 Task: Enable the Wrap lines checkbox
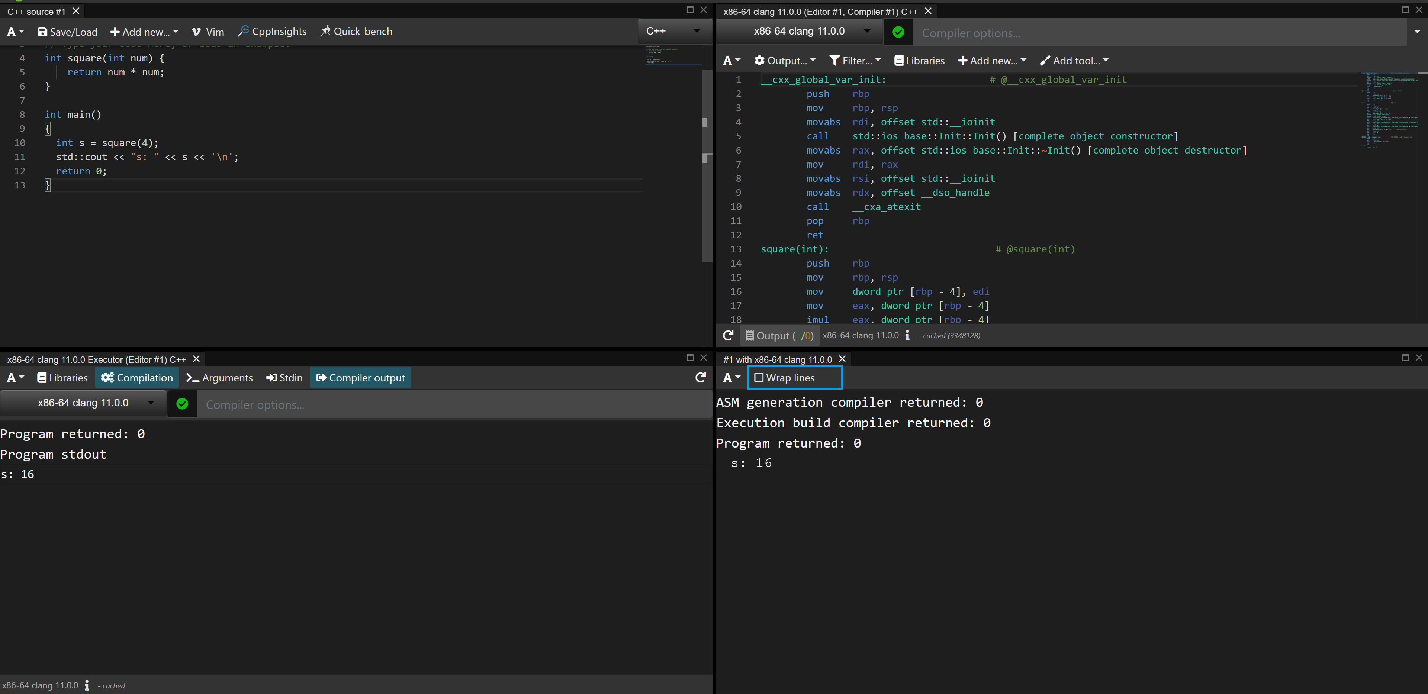pos(759,378)
